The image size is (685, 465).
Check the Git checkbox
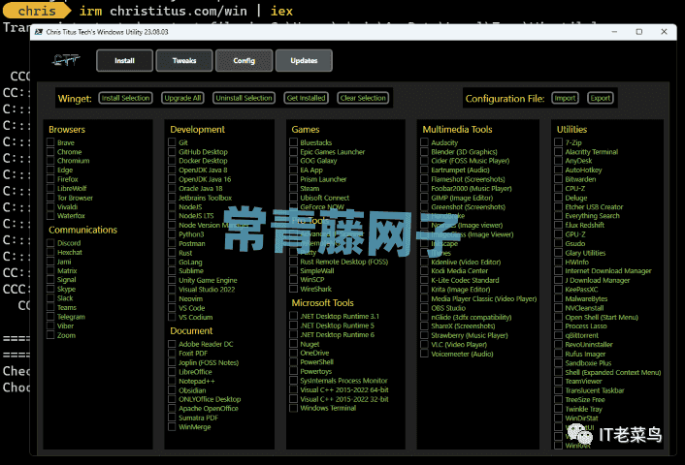[x=172, y=142]
